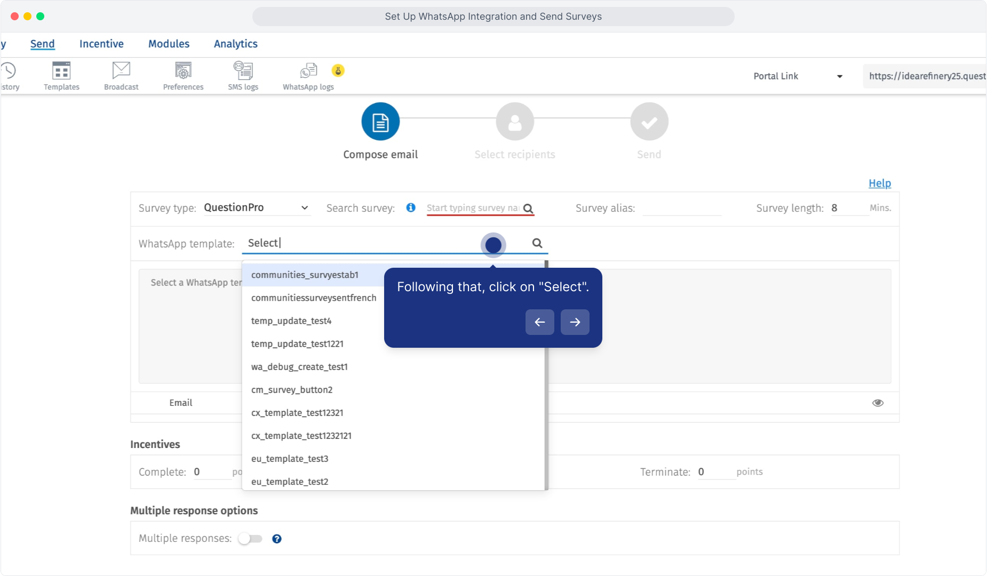Image resolution: width=987 pixels, height=576 pixels.
Task: Click the Compose email step circle
Action: (380, 122)
